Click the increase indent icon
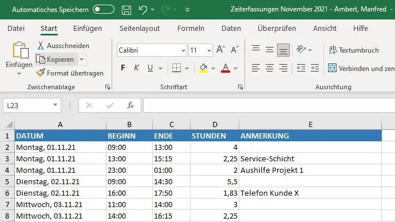Image resolution: width=395 pixels, height=222 pixels. (x=315, y=68)
